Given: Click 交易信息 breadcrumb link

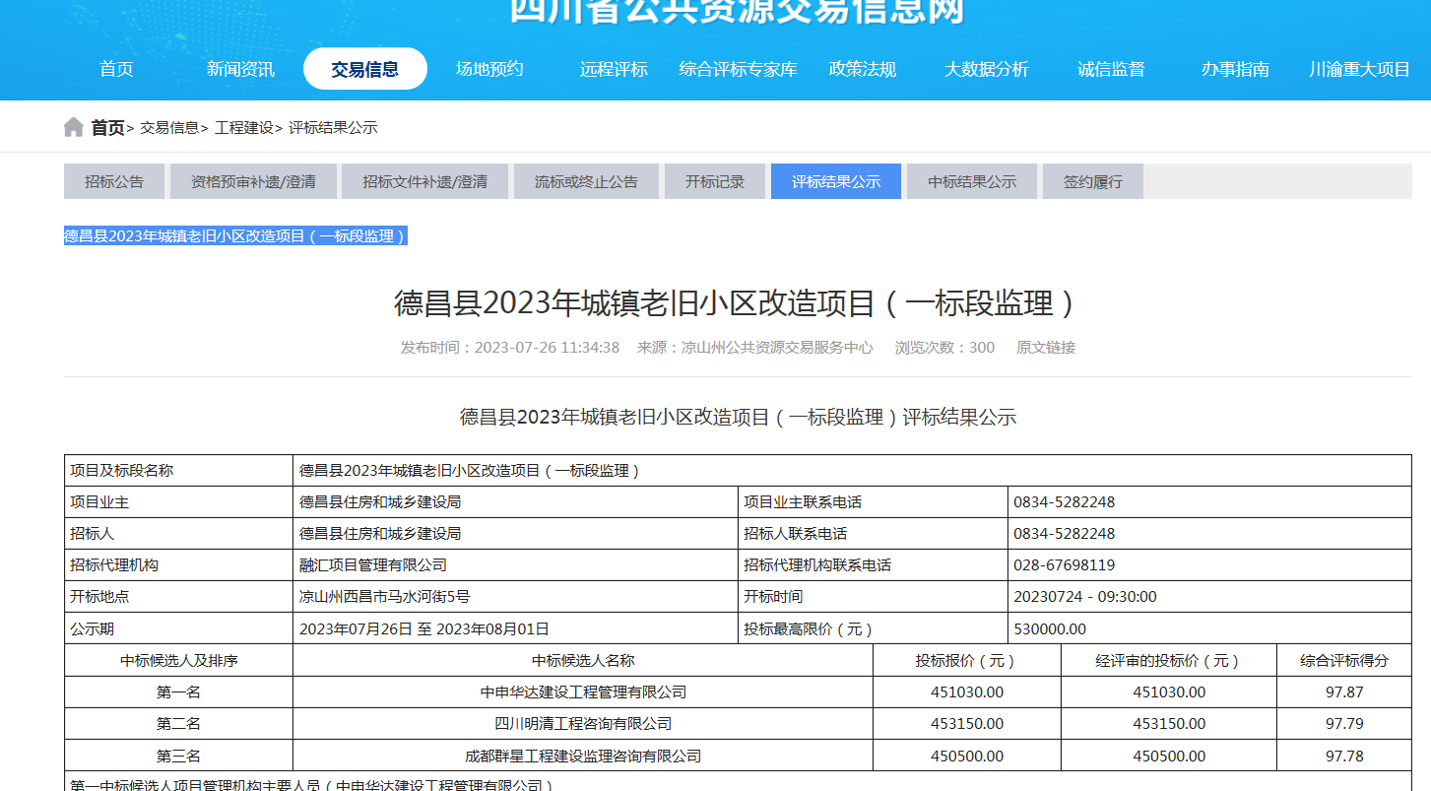Looking at the screenshot, I should pos(169,128).
